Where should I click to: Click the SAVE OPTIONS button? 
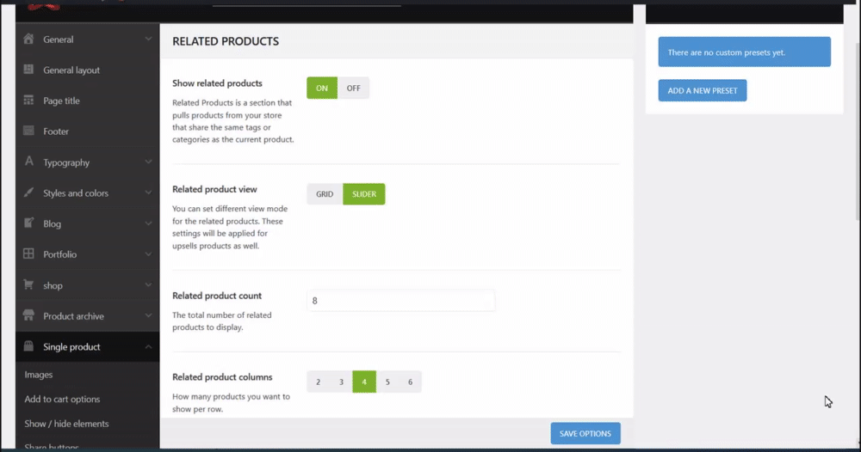pyautogui.click(x=585, y=433)
